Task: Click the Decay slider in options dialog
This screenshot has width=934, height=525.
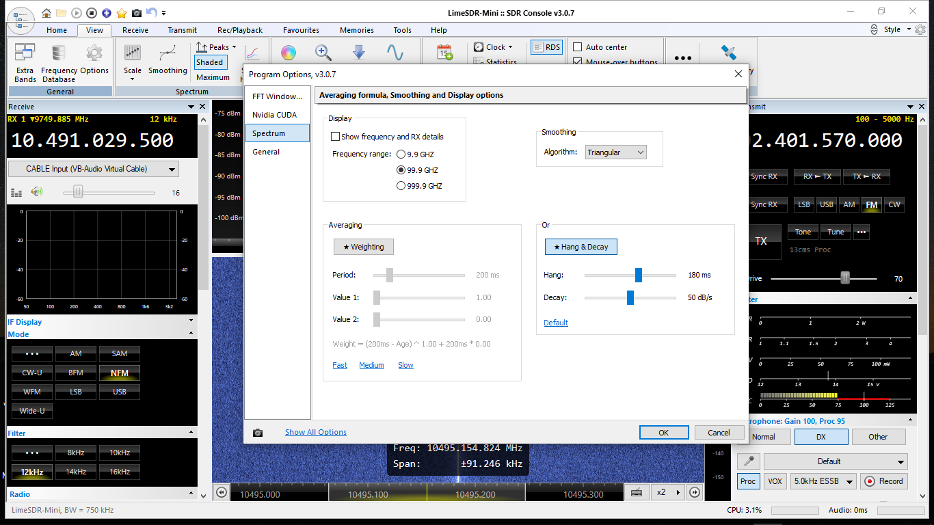Action: (630, 297)
